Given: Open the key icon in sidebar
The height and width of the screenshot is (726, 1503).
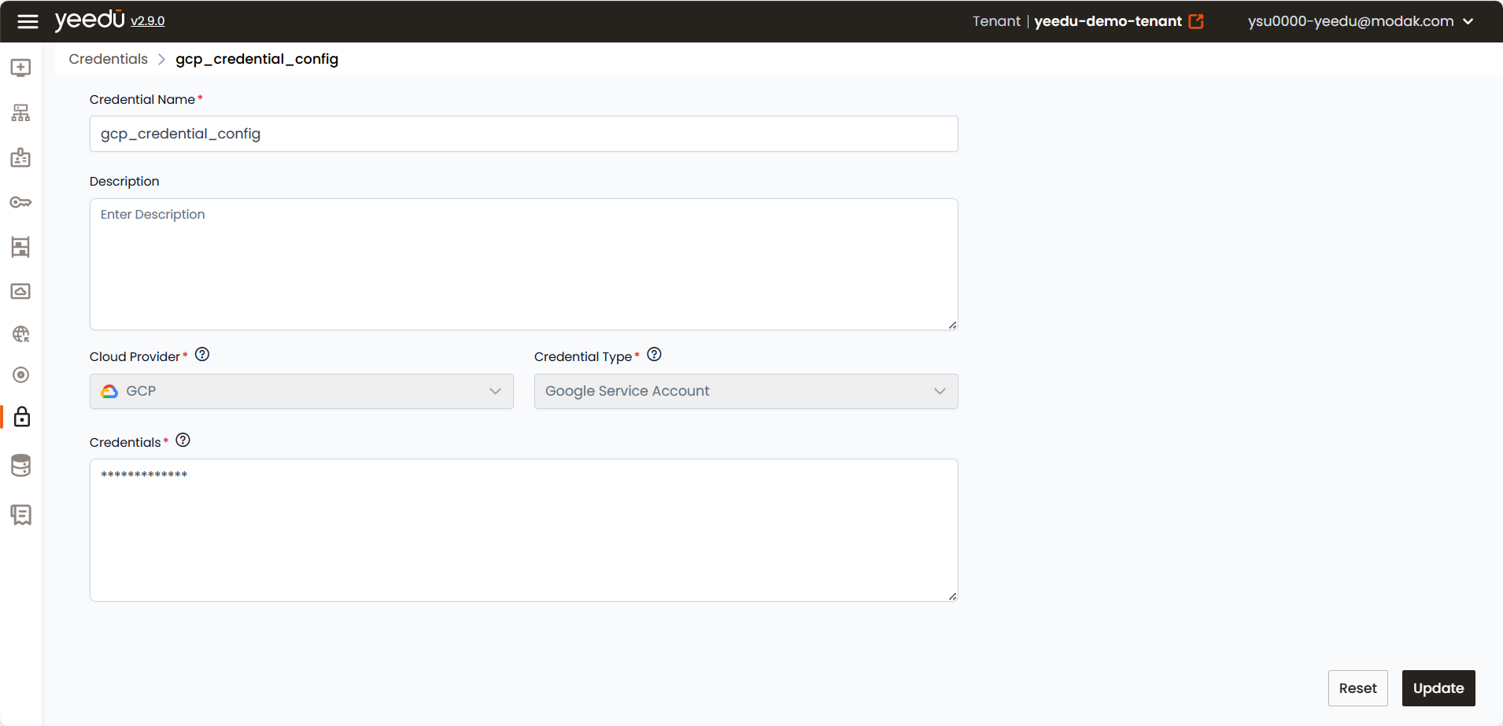Looking at the screenshot, I should (x=21, y=202).
